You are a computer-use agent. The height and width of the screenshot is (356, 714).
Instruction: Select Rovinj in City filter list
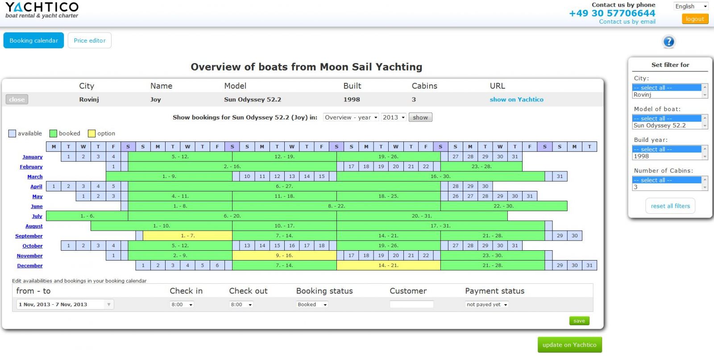[x=667, y=95]
